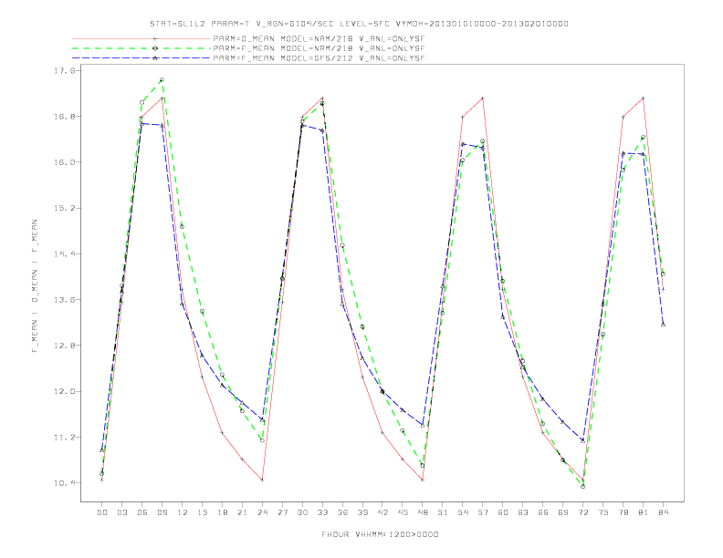Click the 15.2 y-axis tick label
Image resolution: width=723 pixels, height=558 pixels.
coord(64,208)
